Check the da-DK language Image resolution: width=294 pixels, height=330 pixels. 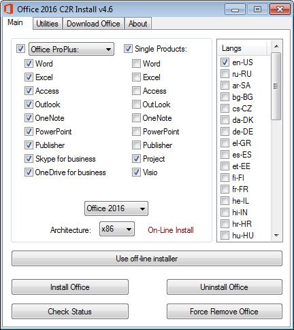(x=225, y=120)
